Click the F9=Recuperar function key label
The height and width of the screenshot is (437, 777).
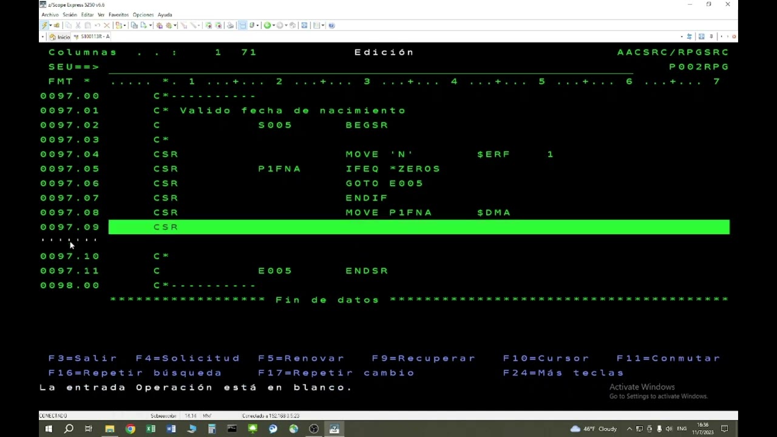[424, 358]
